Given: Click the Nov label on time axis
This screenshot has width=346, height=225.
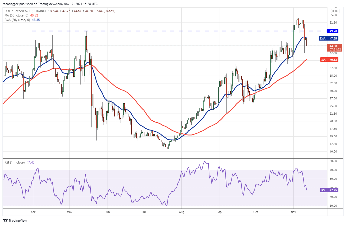Looking at the screenshot, I should (293, 212).
